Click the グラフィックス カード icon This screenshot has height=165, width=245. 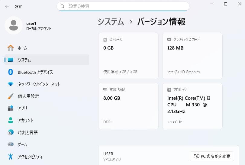click(169, 39)
